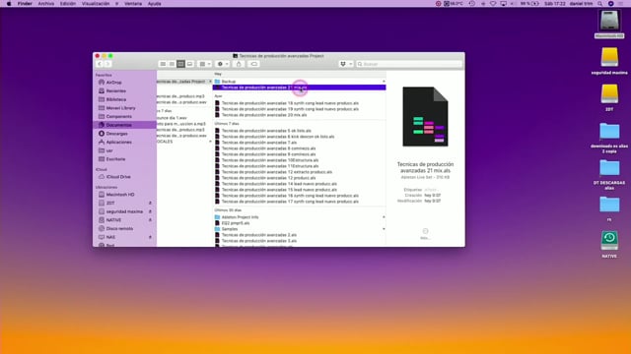Eject the 2DT drive in the sidebar
The width and height of the screenshot is (631, 354).
pyautogui.click(x=150, y=204)
